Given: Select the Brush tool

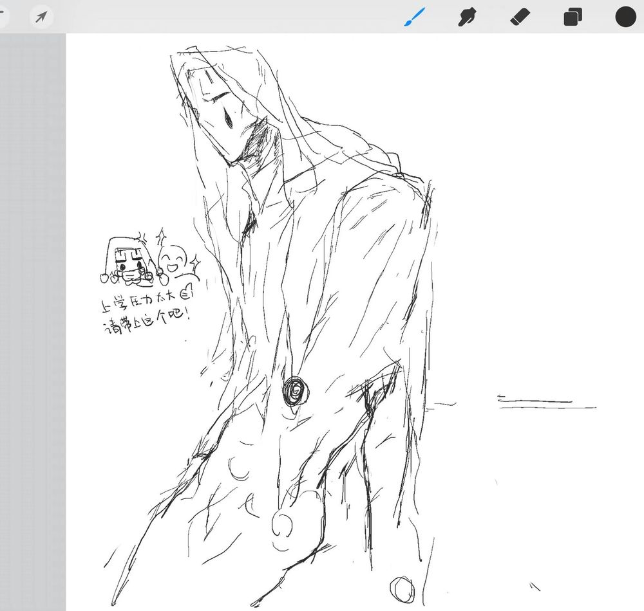Looking at the screenshot, I should (x=414, y=17).
